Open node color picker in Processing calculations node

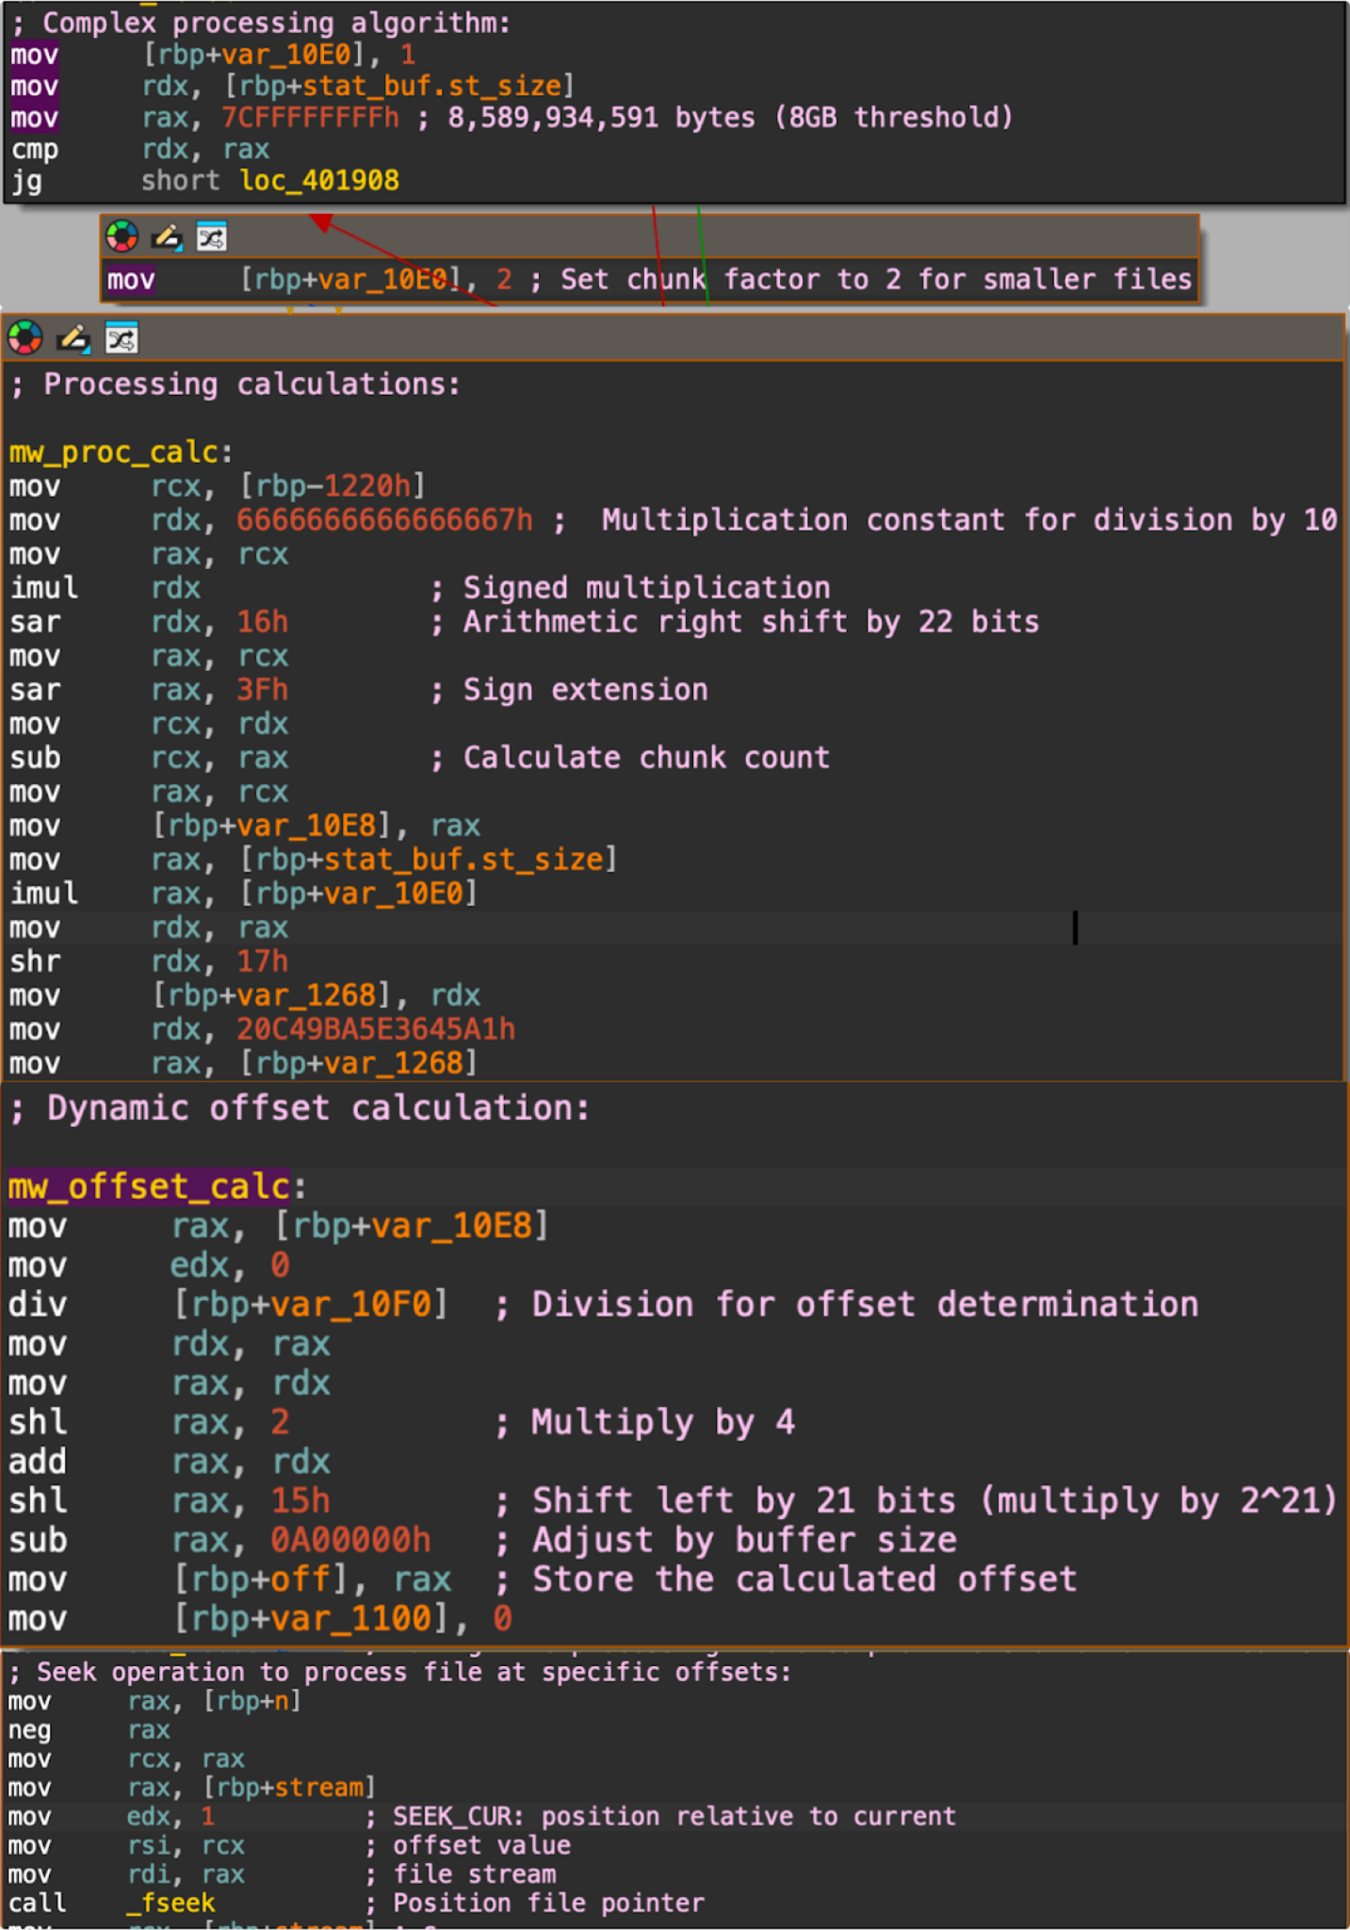[x=25, y=337]
